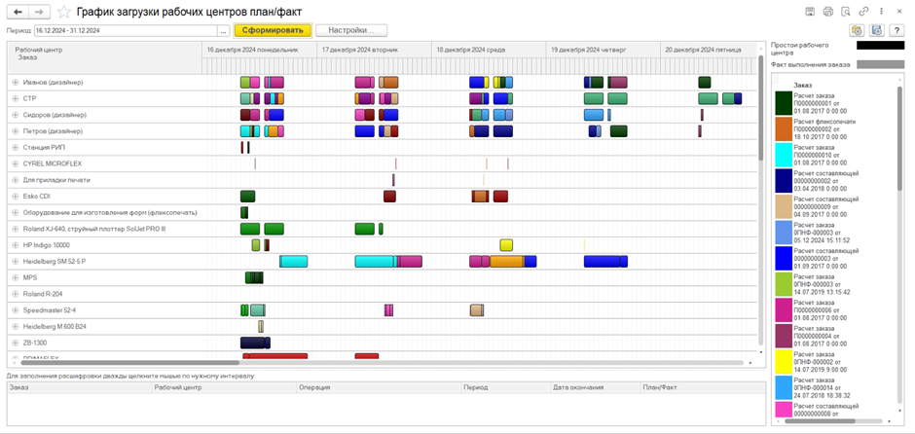This screenshot has width=915, height=434.
Task: Open print preview icon
Action: [845, 12]
